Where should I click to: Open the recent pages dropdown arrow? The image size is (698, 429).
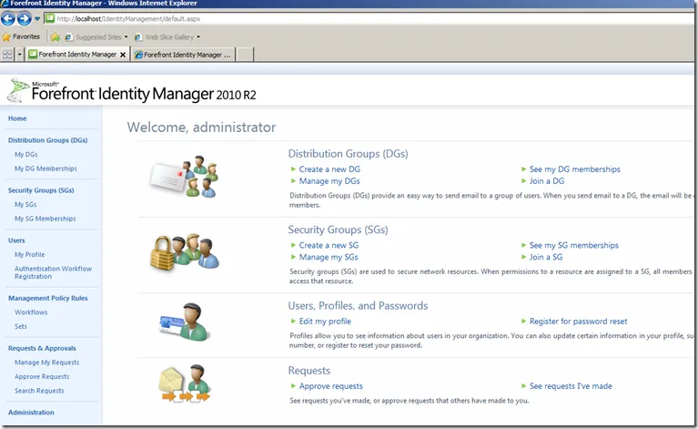click(37, 19)
